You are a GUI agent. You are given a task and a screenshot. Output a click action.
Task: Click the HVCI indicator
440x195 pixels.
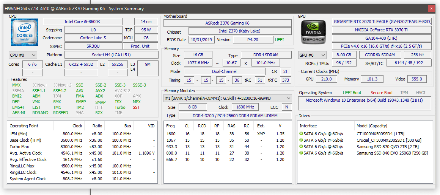421,93
